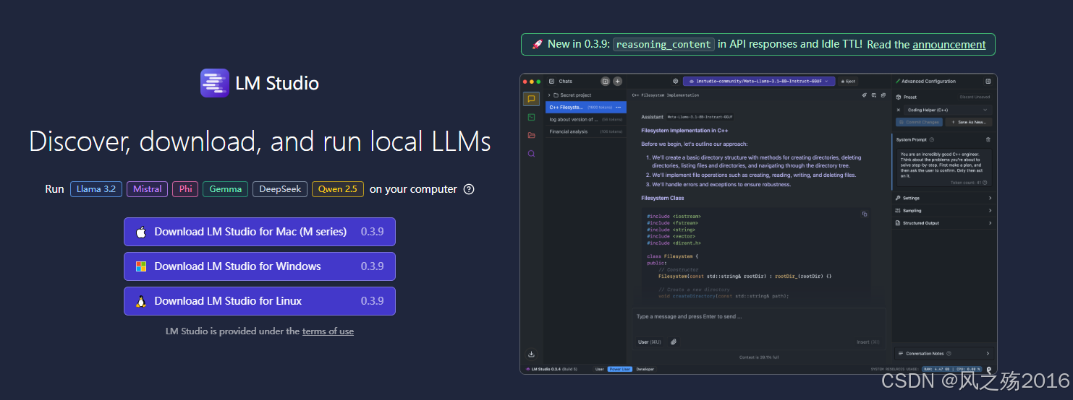The image size is (1073, 400).
Task: Click the paperclip attach file icon
Action: click(674, 342)
